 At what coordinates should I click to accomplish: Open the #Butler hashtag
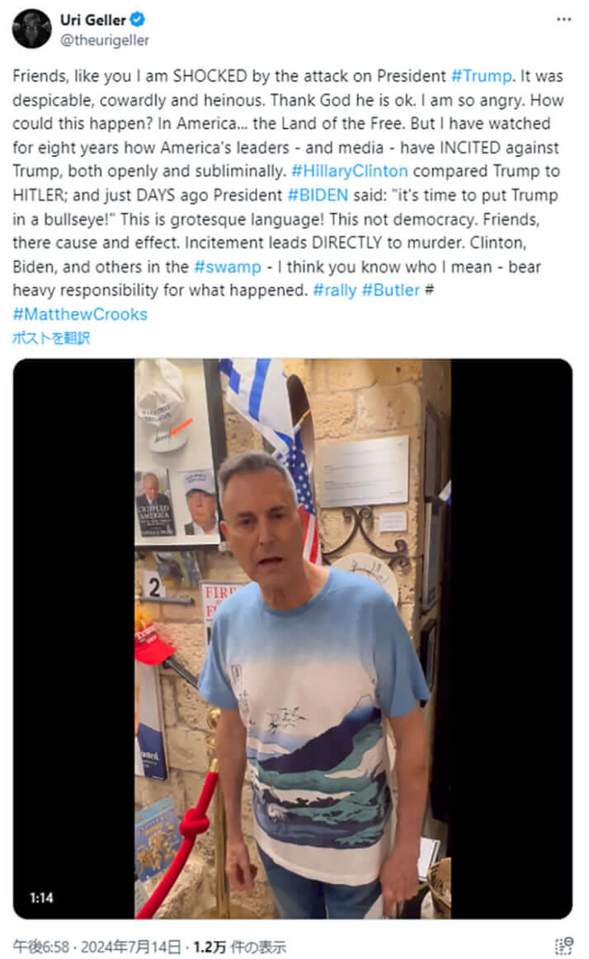click(x=391, y=290)
